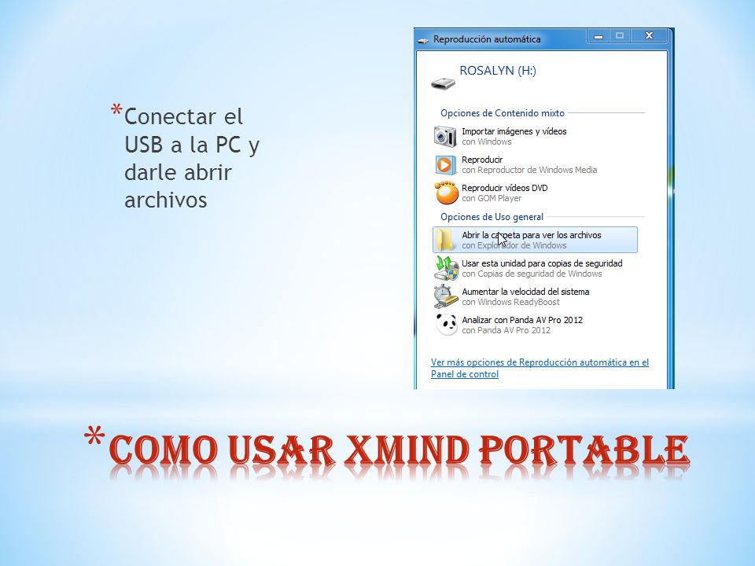755x566 pixels.
Task: Click the Panda antivirus icon
Action: (x=447, y=325)
